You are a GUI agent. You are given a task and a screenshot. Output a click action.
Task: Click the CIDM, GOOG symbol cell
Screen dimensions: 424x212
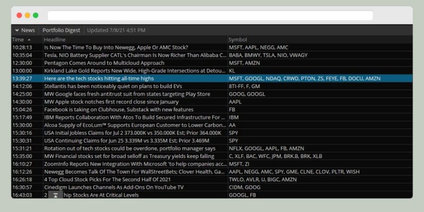(x=244, y=187)
